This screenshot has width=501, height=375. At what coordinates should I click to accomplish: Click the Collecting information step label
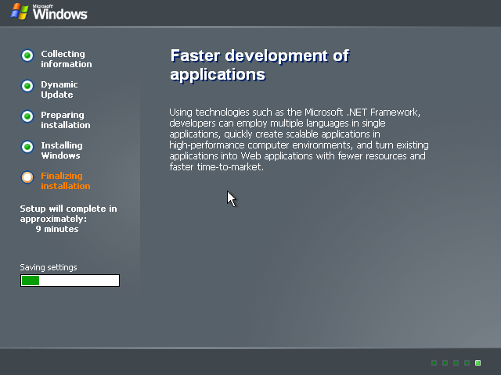pos(66,59)
